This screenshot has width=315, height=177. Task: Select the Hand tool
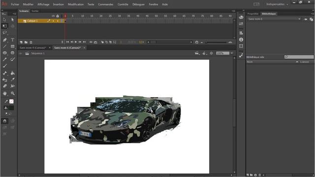click(4, 93)
